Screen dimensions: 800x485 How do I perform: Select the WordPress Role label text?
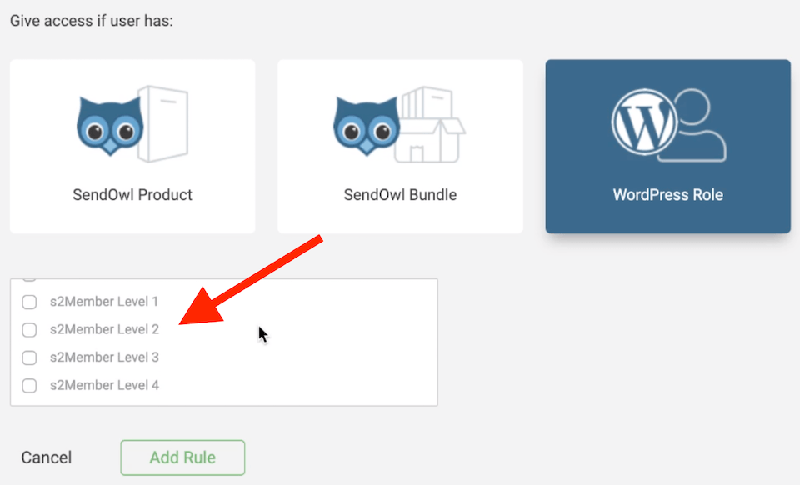[667, 195]
